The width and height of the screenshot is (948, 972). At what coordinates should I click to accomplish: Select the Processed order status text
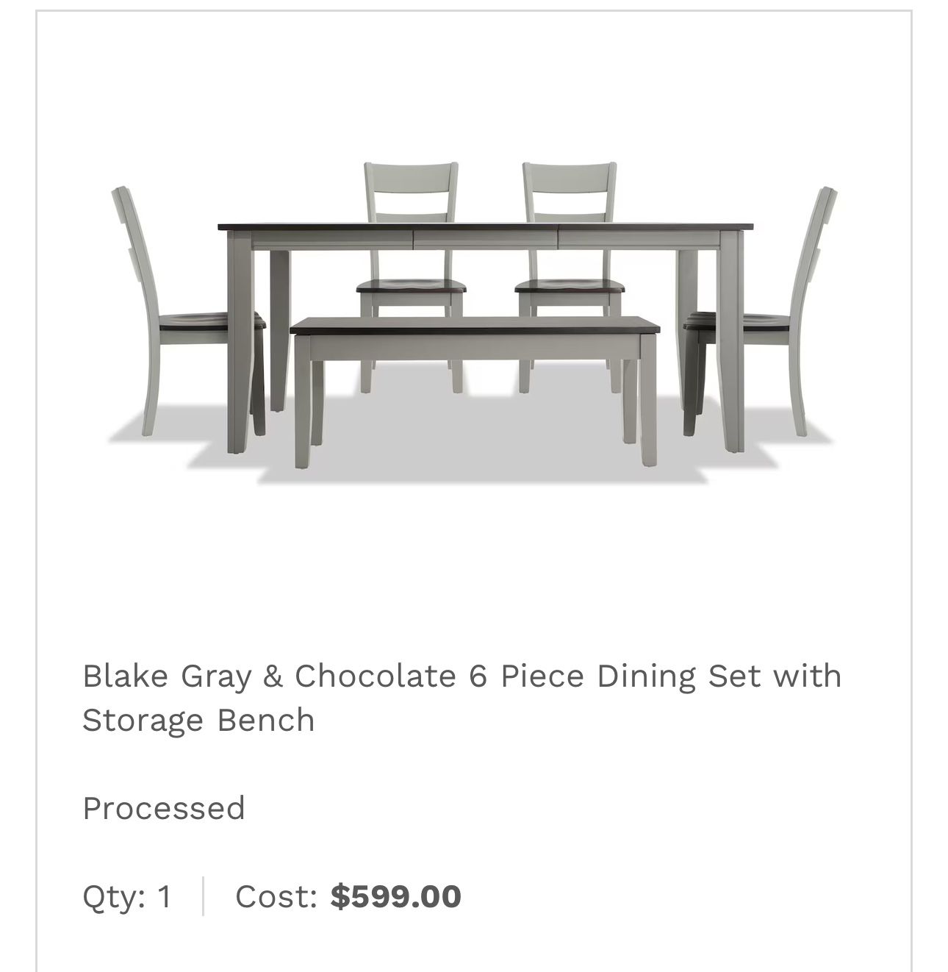163,808
